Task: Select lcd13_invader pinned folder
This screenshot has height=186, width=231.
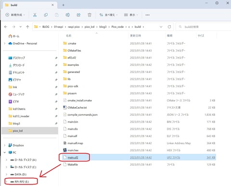Action: [x=19, y=116]
